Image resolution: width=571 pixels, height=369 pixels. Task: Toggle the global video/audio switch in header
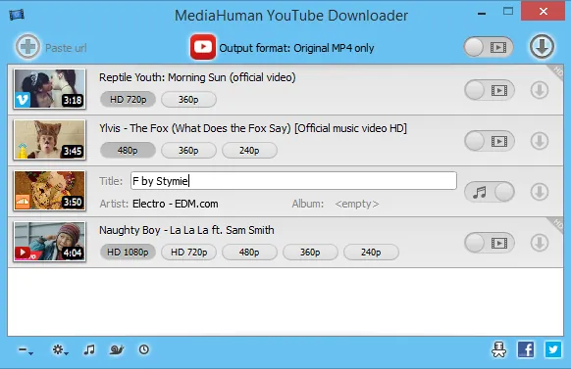coord(489,47)
